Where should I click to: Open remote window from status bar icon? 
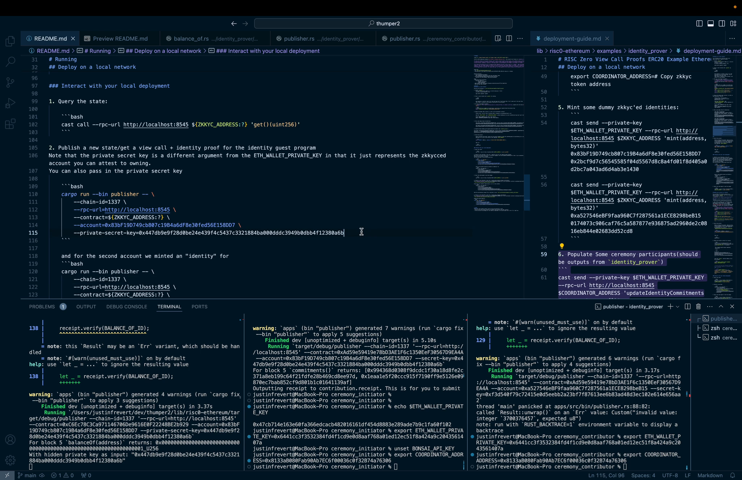pyautogui.click(x=7, y=475)
